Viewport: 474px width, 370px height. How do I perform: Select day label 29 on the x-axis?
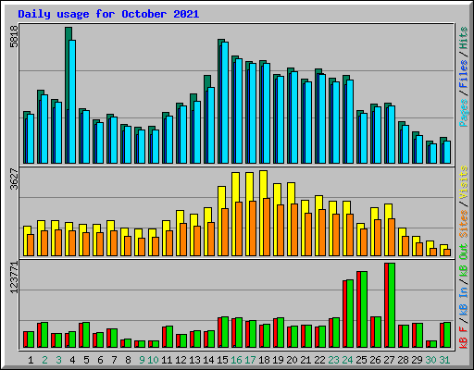pyautogui.click(x=417, y=360)
